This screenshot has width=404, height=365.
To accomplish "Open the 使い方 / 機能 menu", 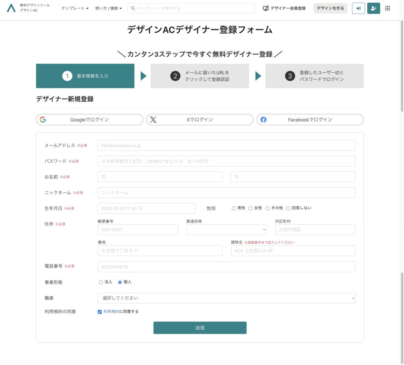I will click(x=108, y=8).
